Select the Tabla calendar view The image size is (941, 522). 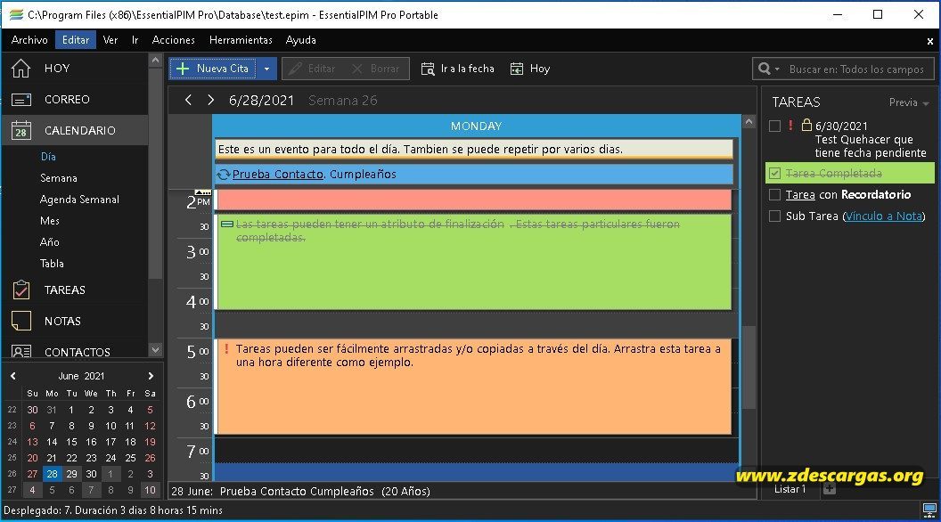click(53, 264)
